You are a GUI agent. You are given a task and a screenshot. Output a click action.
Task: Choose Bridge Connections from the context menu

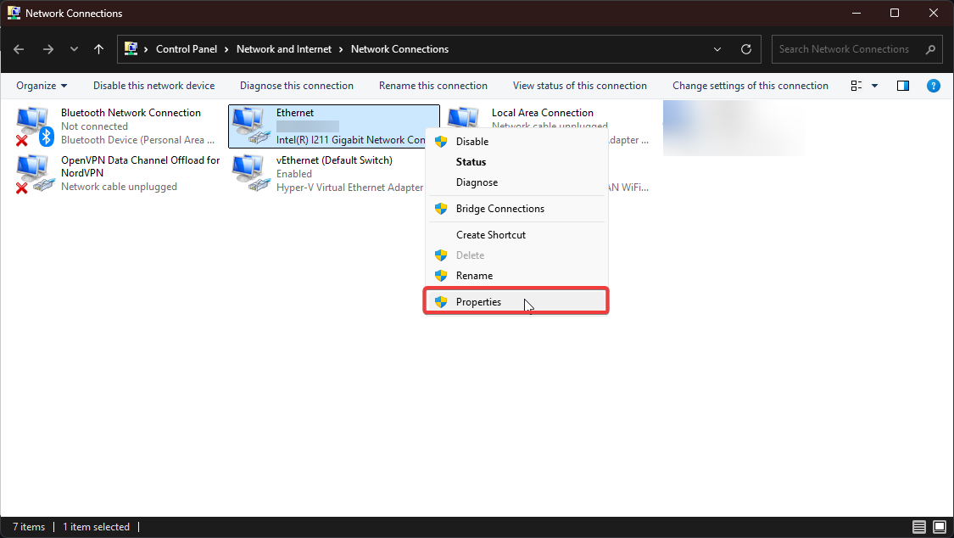(x=501, y=208)
